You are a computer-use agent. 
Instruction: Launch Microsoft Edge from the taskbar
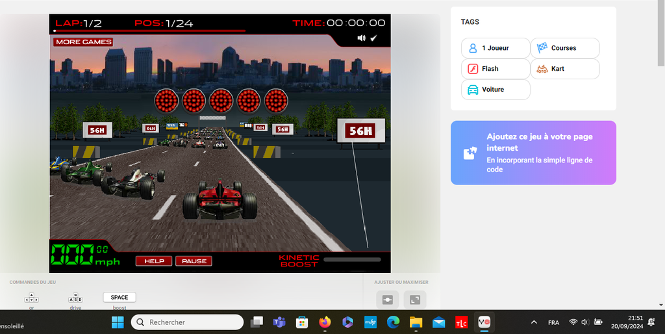(x=393, y=322)
